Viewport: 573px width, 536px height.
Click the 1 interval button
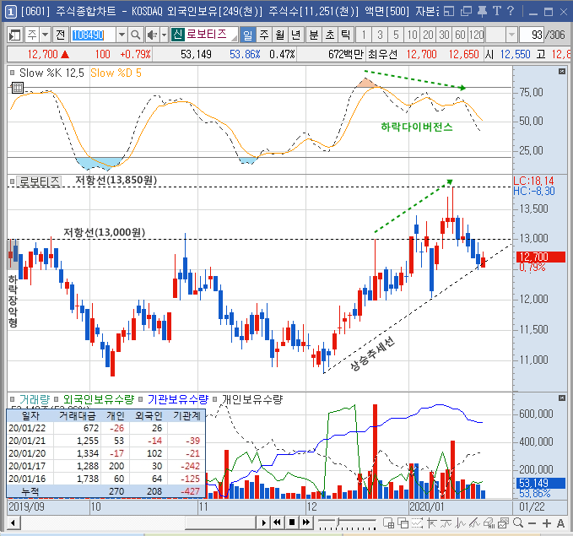[364, 35]
